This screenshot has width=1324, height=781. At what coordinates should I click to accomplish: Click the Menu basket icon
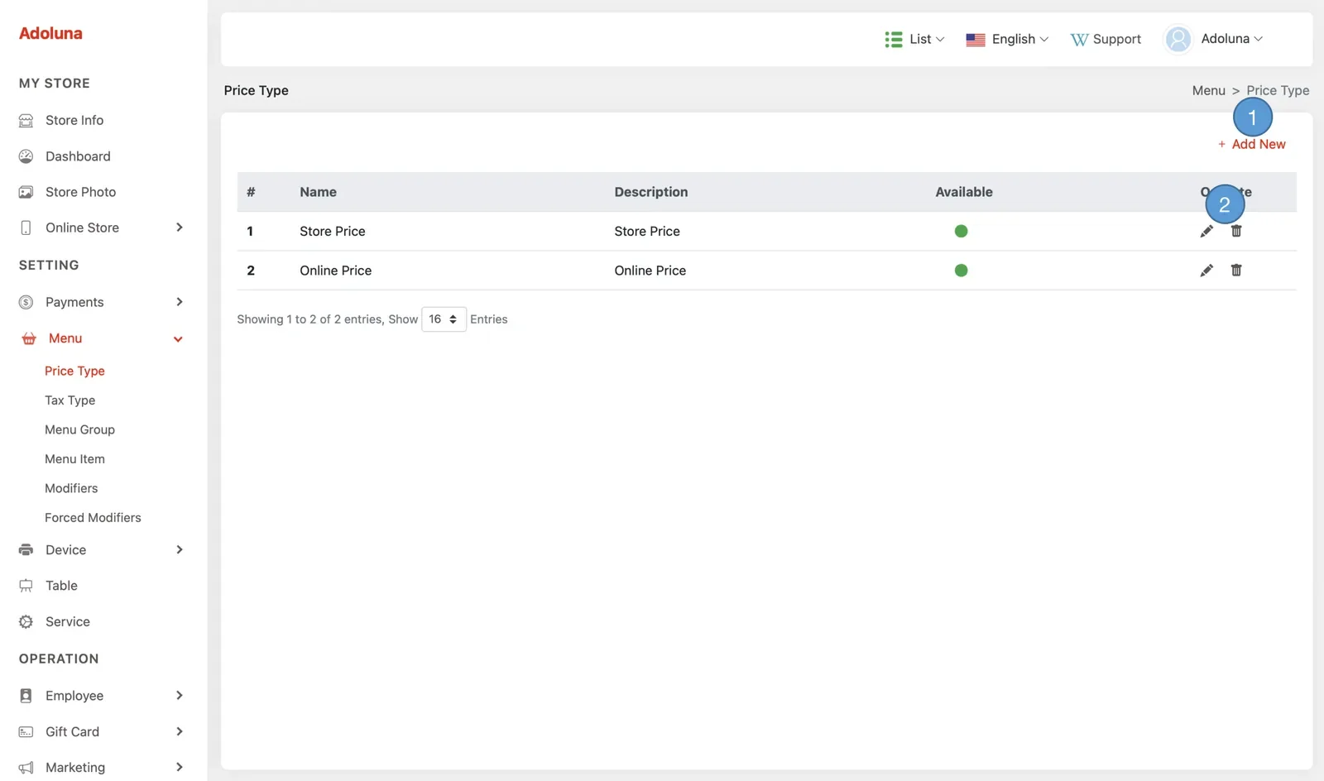coord(29,338)
